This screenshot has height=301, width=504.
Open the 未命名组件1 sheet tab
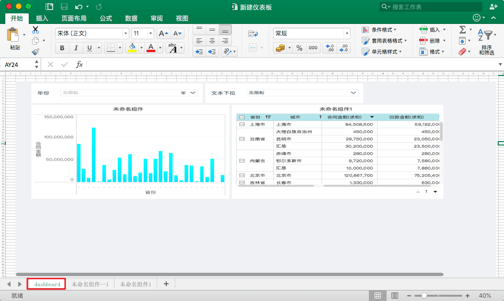point(136,284)
